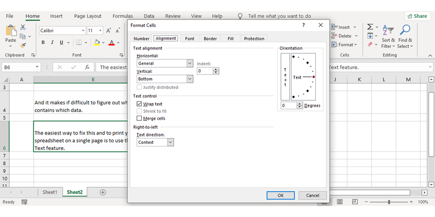Screen dimensions: 435x217
Task: Check the Merge cells checkbox
Action: 139,118
